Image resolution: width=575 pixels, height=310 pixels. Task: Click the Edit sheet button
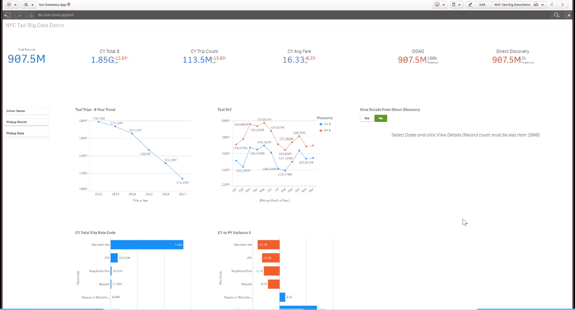tap(478, 4)
